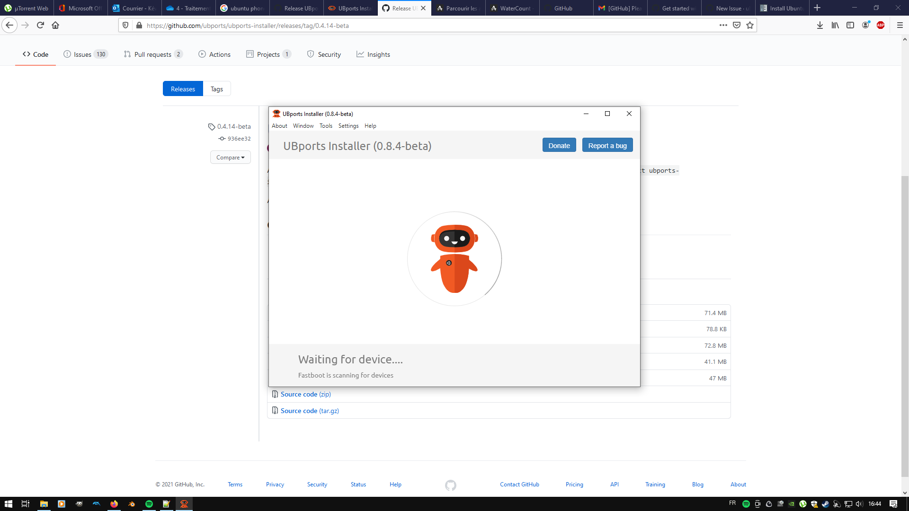
Task: Click the GitHub octocat logo in footer
Action: 450,485
